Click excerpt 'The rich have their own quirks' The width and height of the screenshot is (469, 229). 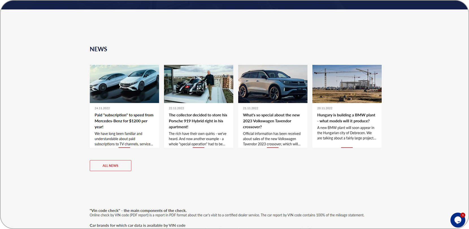(x=198, y=139)
